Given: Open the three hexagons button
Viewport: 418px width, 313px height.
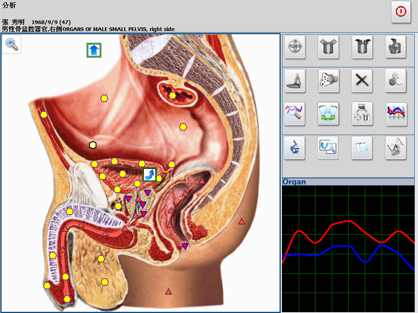Looking at the screenshot, I should tap(396, 80).
